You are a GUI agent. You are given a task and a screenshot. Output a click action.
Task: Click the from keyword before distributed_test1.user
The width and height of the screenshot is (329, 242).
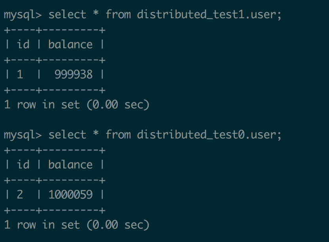coord(118,15)
